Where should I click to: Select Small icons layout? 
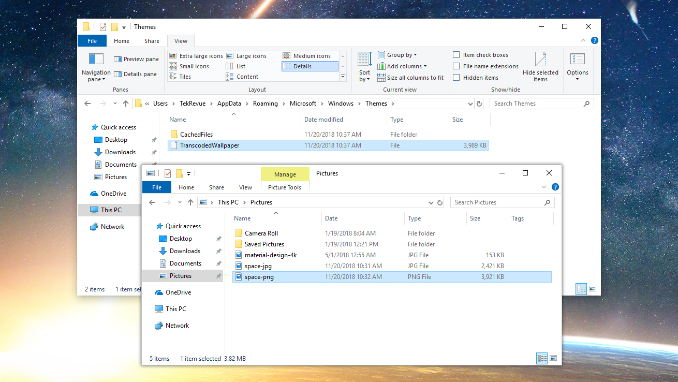pyautogui.click(x=189, y=66)
